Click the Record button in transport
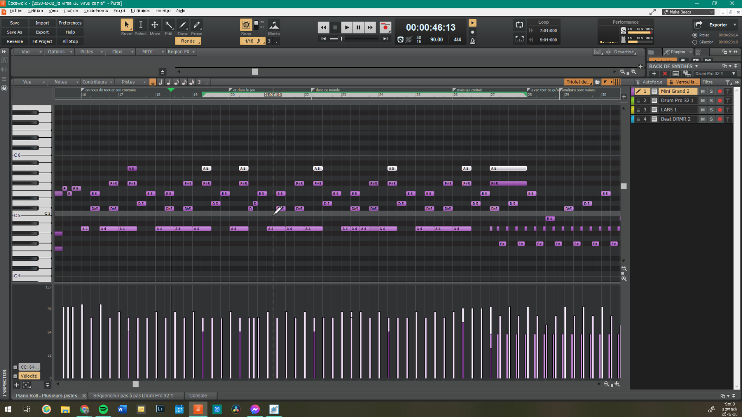Viewport: 742px width, 417px height. coord(385,27)
